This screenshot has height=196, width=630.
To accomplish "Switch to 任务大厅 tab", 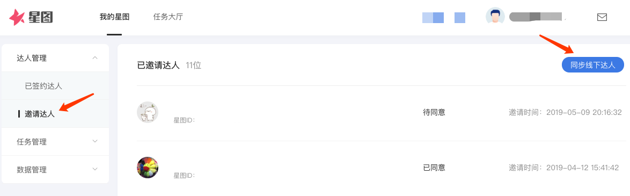I will pos(168,17).
